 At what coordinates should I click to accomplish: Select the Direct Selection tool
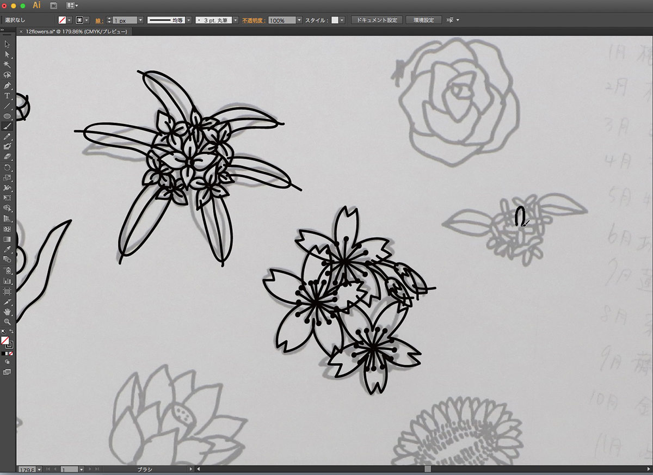pos(7,54)
